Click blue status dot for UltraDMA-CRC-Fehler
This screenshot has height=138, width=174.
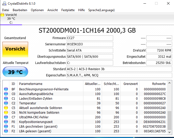coord(6,117)
